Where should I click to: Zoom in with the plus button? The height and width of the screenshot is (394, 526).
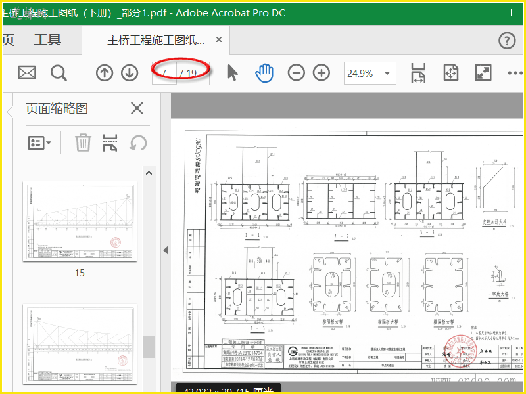[x=322, y=73]
